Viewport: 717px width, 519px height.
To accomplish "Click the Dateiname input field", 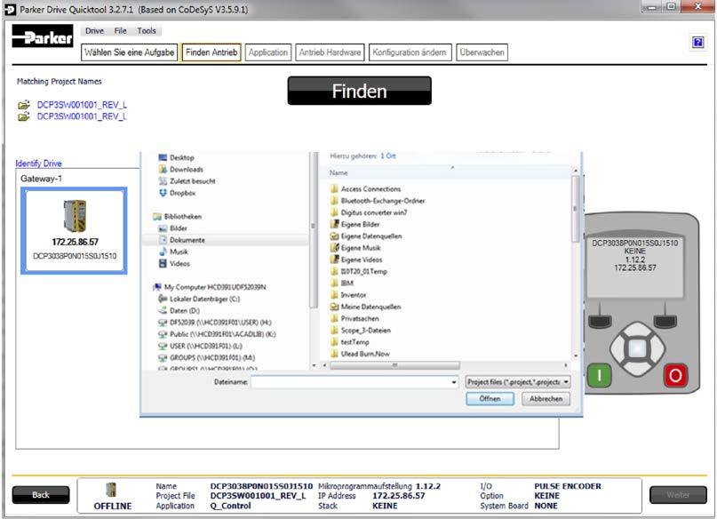I will pyautogui.click(x=355, y=382).
